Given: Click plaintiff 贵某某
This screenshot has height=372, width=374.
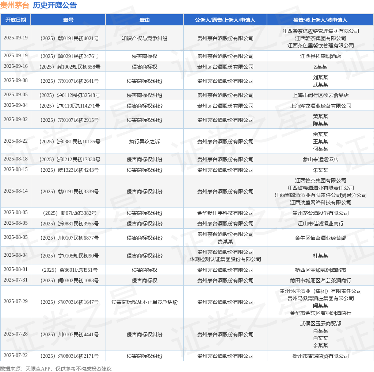Looking at the screenshot, I should [225, 241].
